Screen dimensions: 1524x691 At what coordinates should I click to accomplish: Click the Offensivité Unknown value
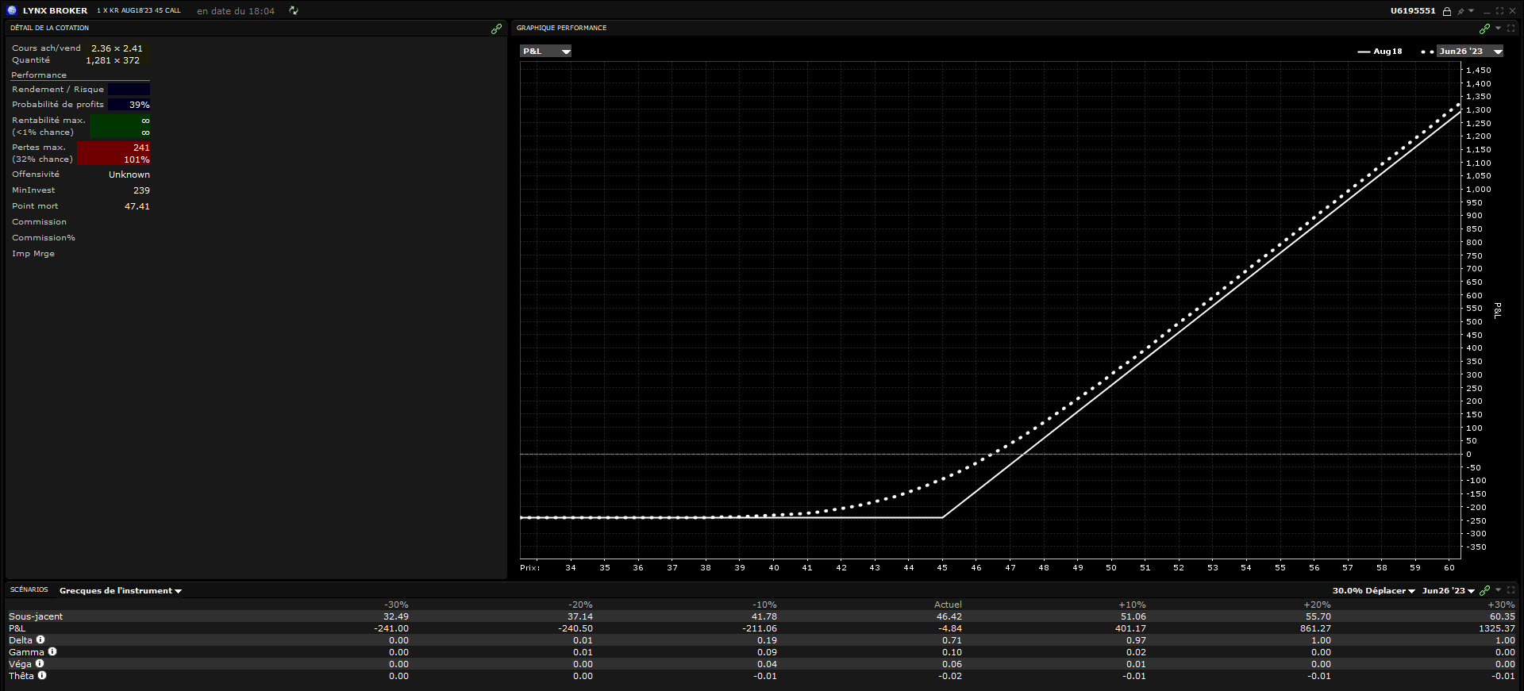coord(129,175)
